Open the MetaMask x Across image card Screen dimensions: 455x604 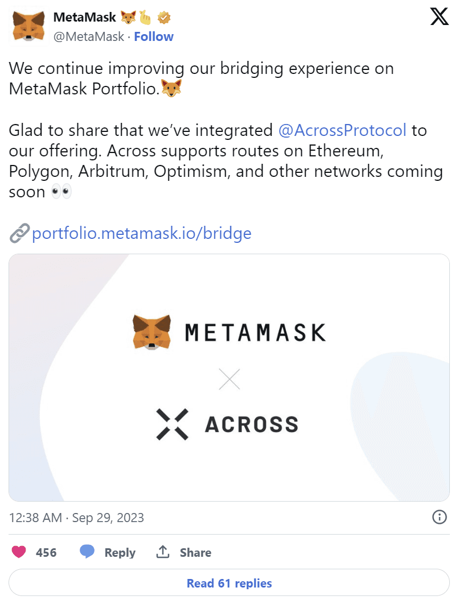[229, 377]
